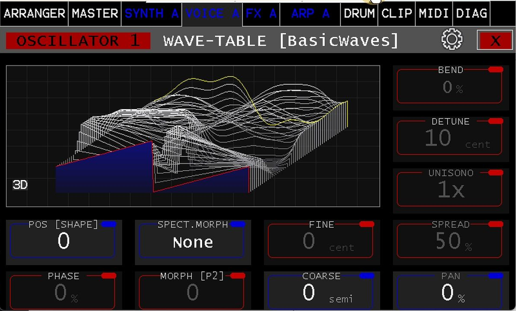Select the UNISONO 1x voice selector
Viewport: 516px width, 311px height.
[x=450, y=190]
